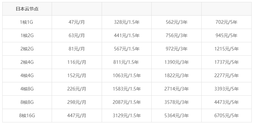
Task: Select the 4核4G configuration label
Action: 27,76
